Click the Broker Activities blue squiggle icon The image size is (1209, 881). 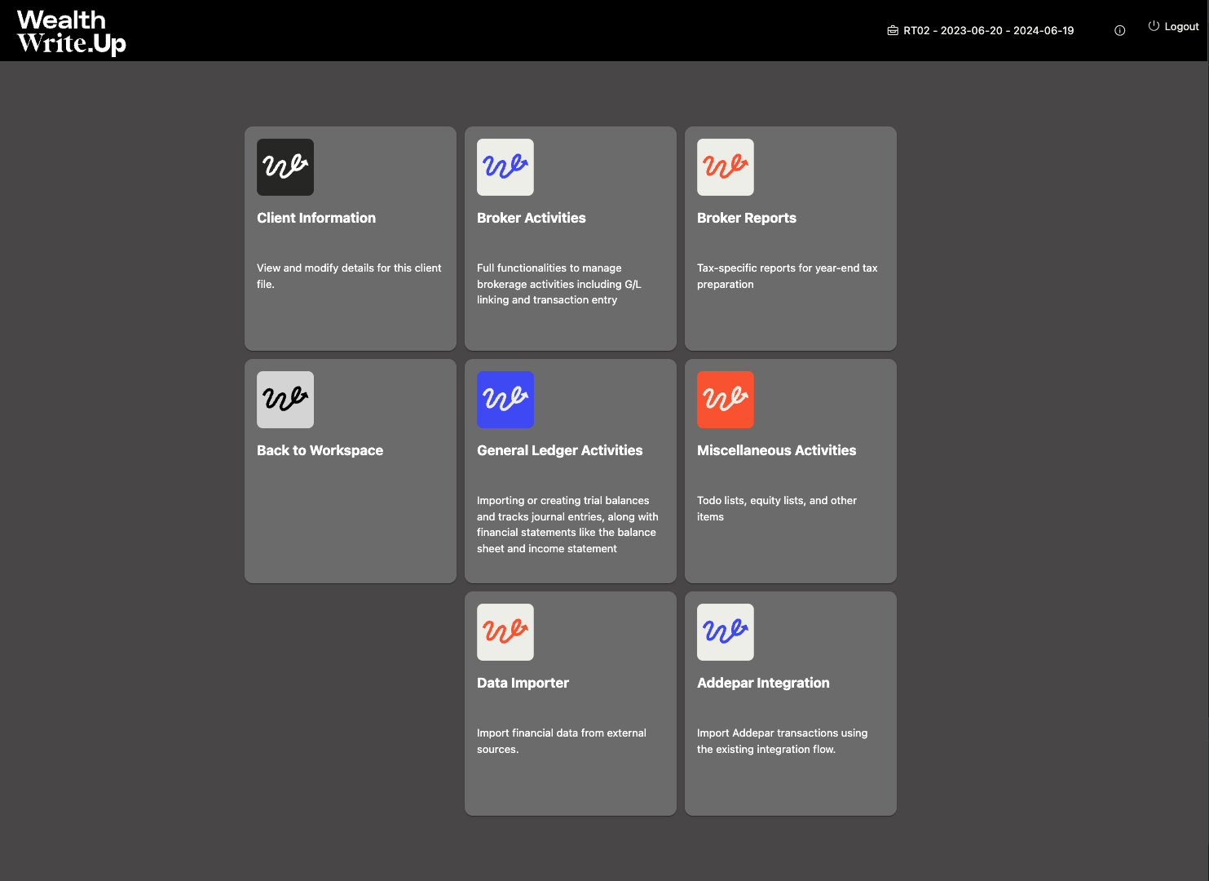(505, 167)
